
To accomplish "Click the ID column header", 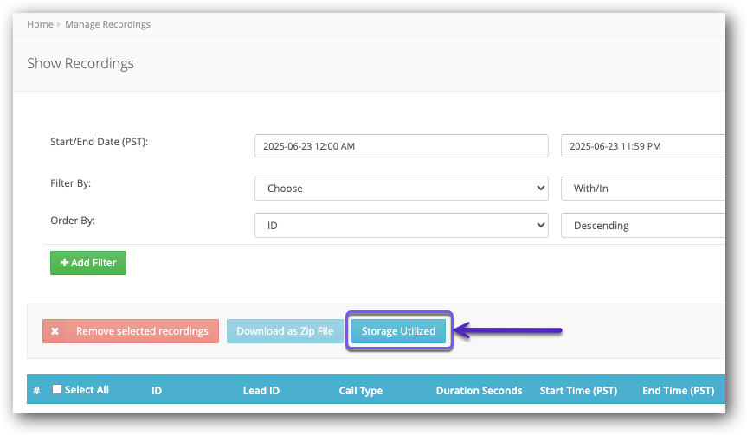I will (157, 391).
